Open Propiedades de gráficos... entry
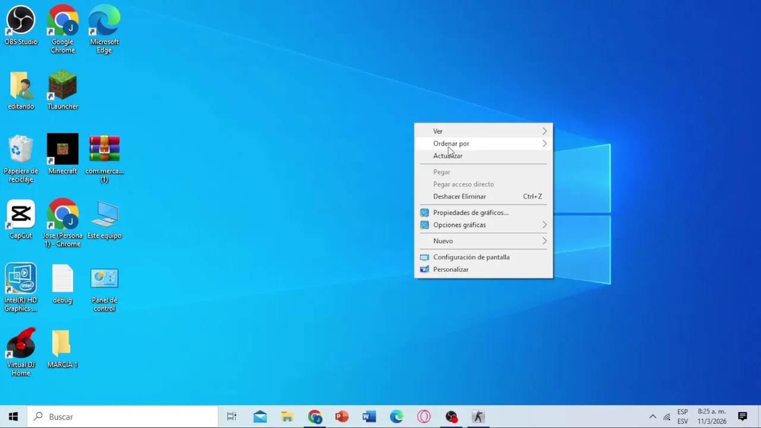761x428 pixels. 483,212
